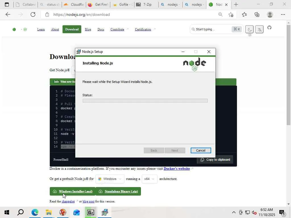Open the Docs nav link
Viewport: 291px width, 218px height.
point(101,29)
